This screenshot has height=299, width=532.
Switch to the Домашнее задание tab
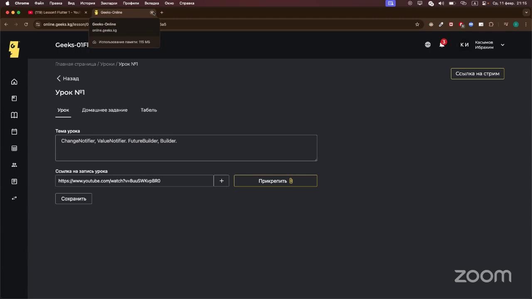[105, 110]
